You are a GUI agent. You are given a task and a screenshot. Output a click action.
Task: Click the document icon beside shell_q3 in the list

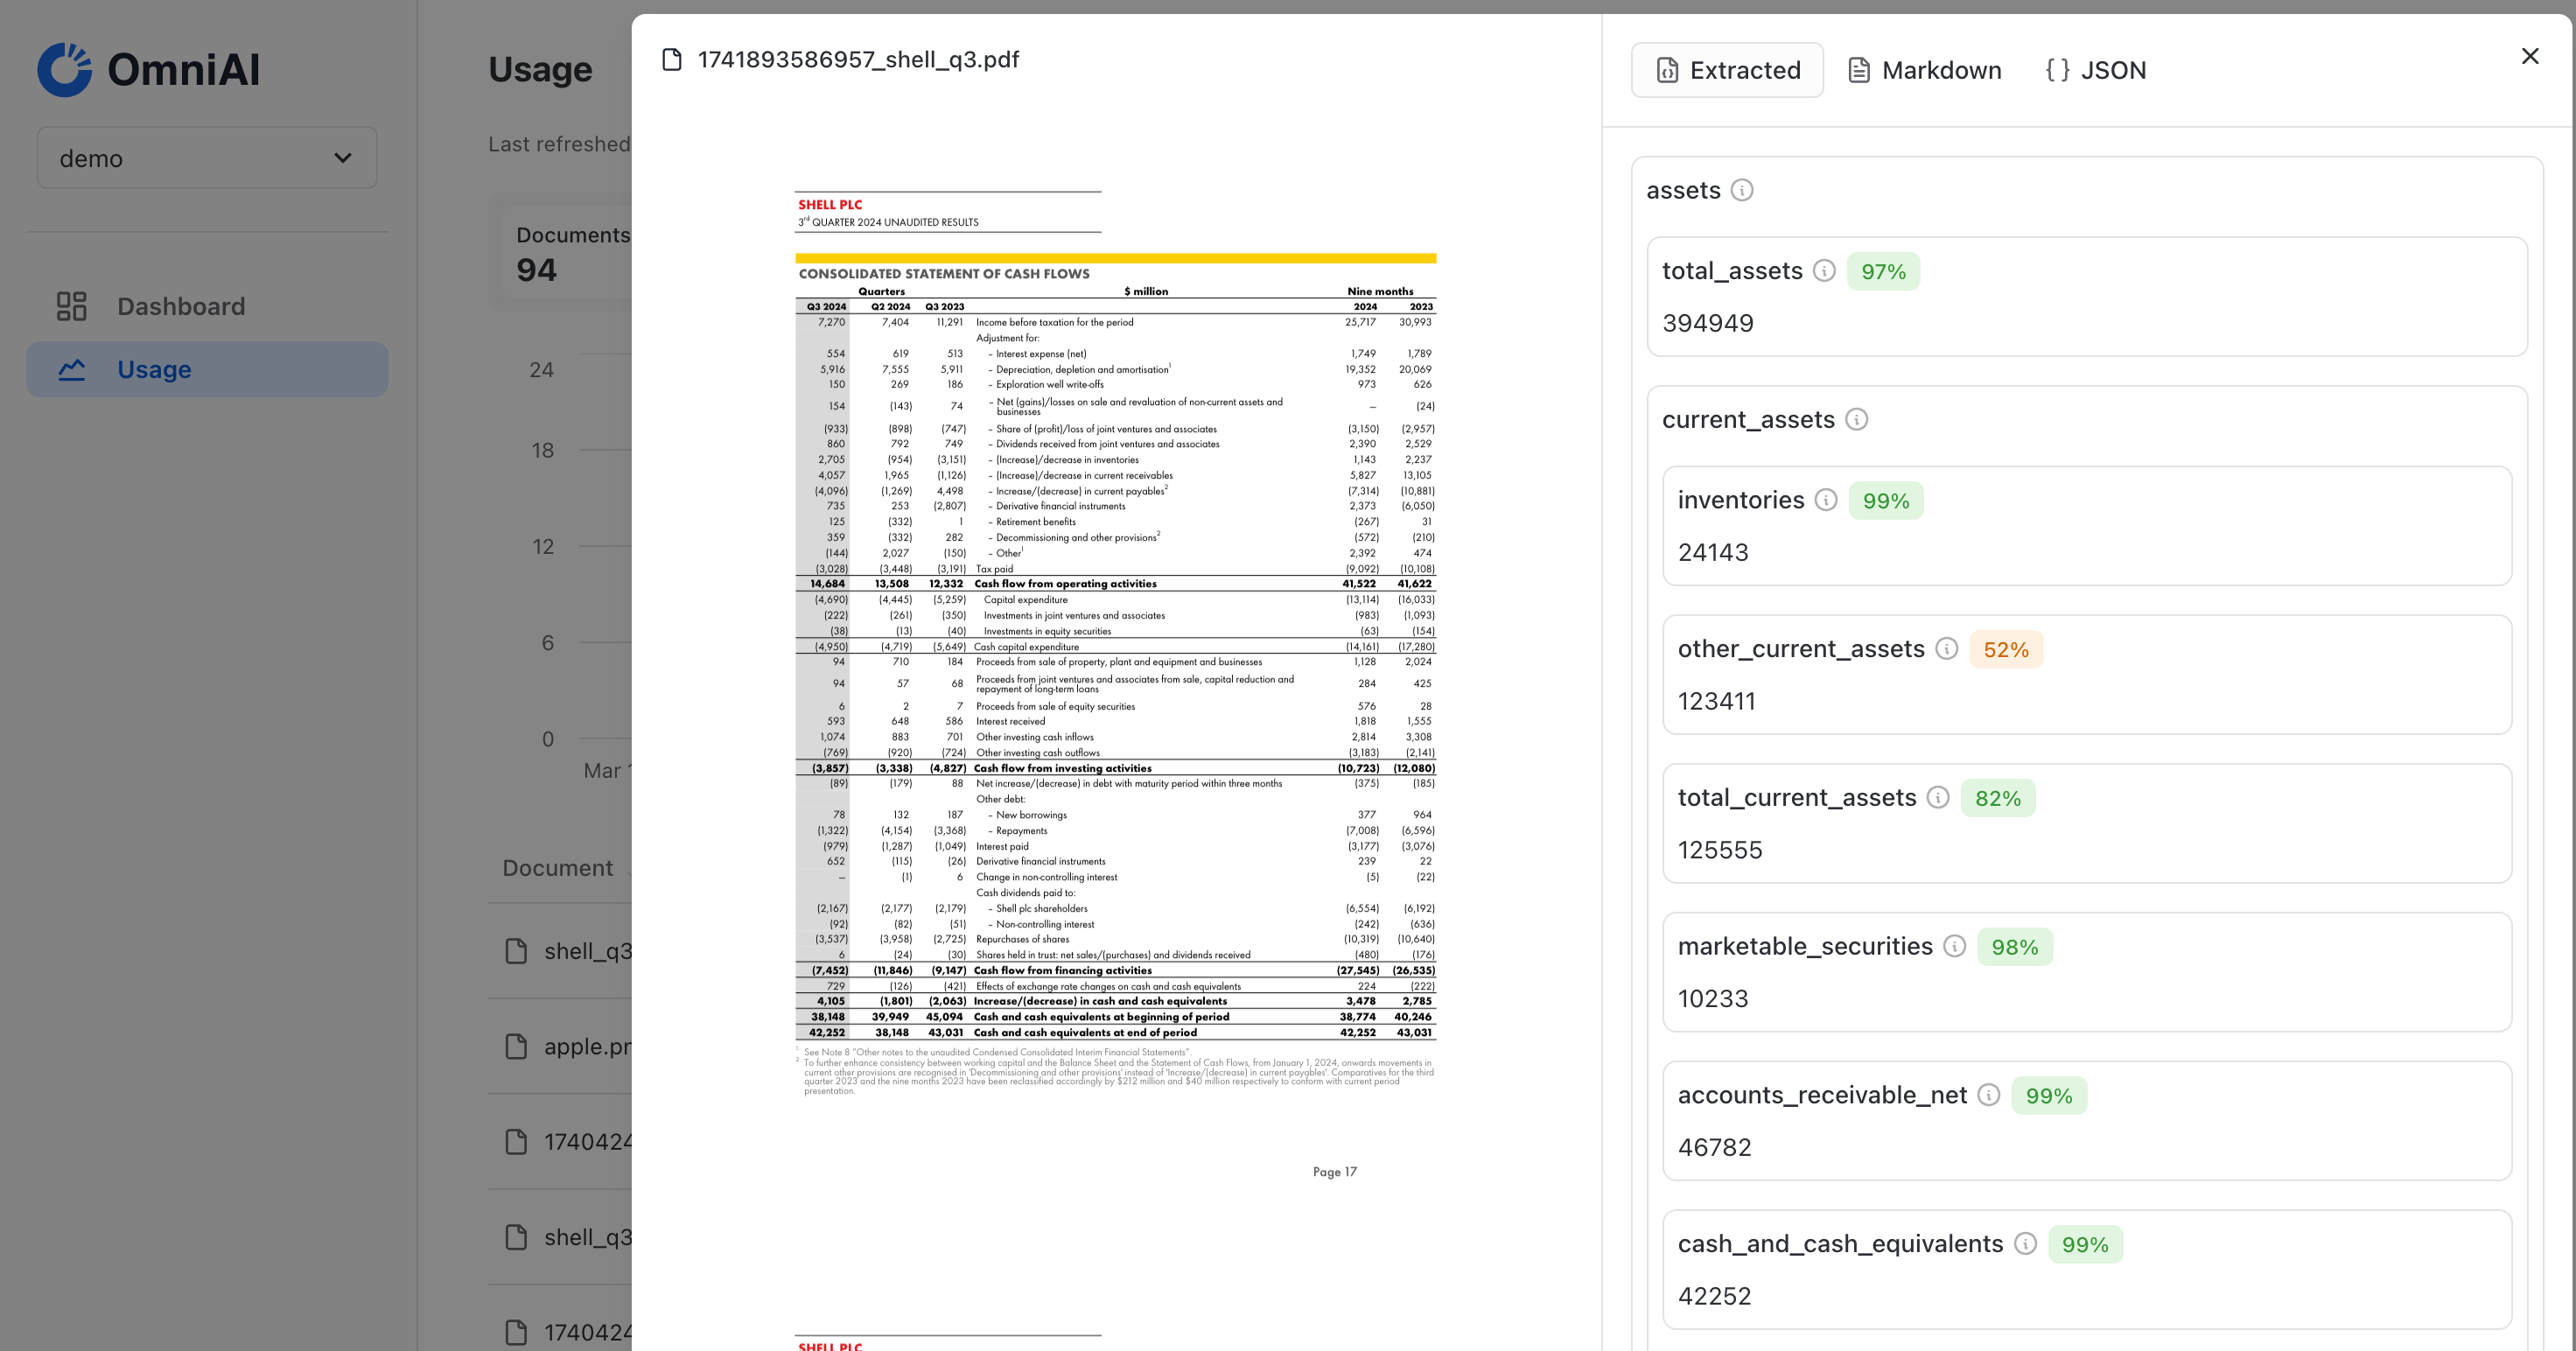click(x=516, y=951)
